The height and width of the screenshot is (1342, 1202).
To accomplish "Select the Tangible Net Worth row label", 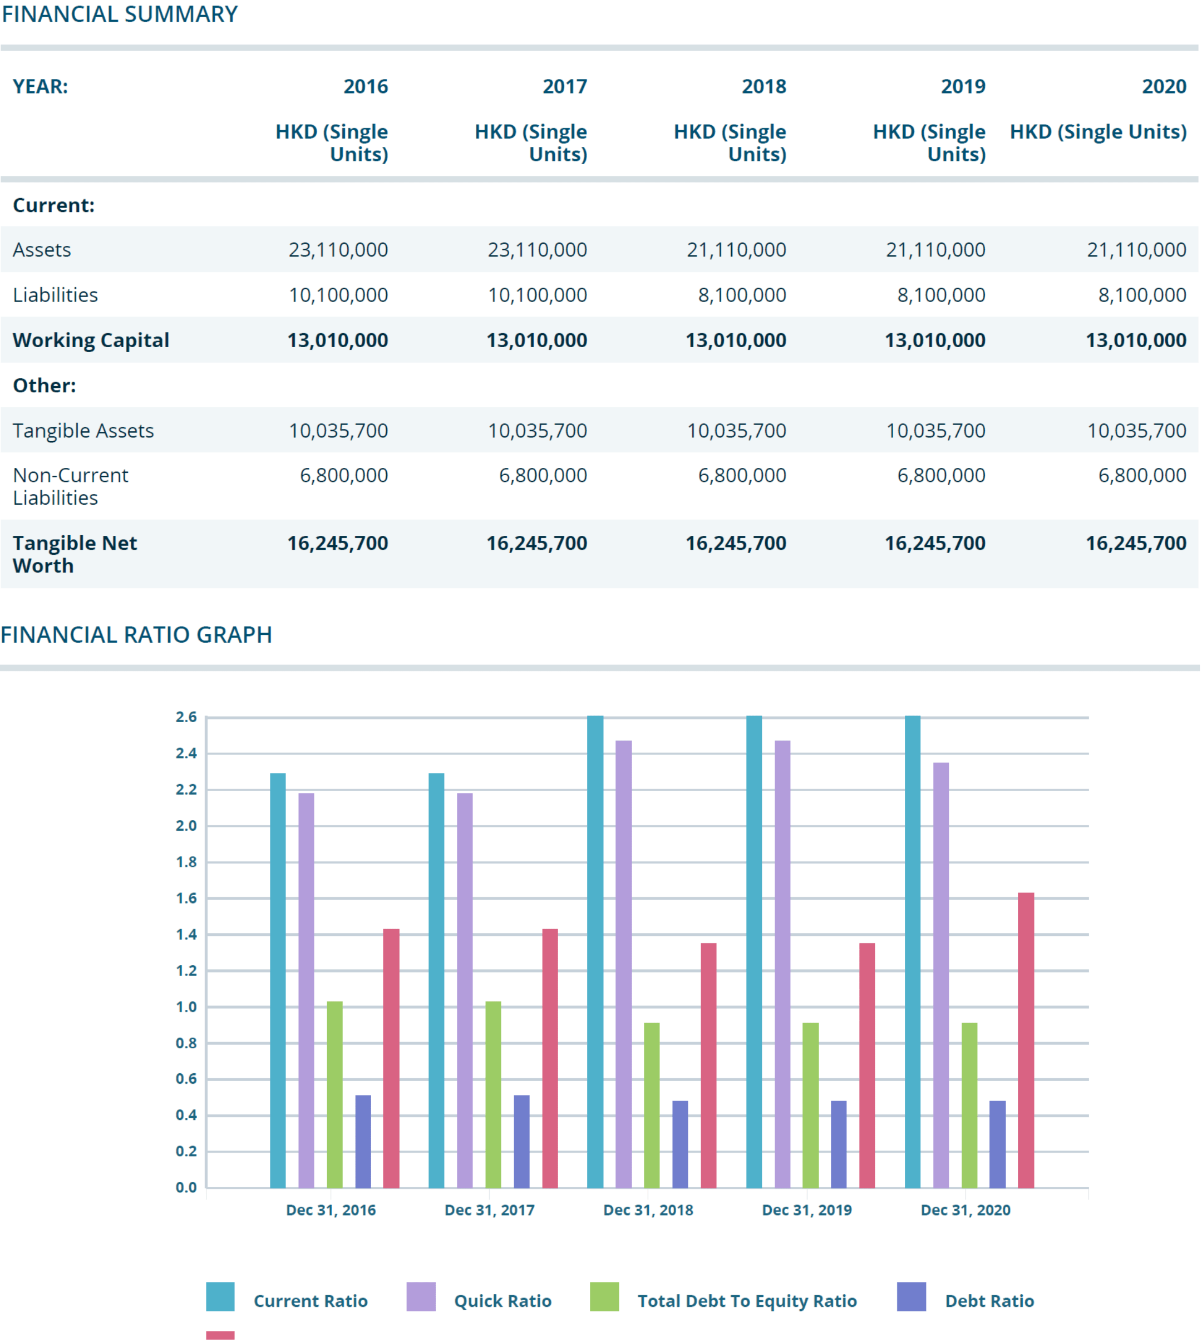I will point(75,555).
